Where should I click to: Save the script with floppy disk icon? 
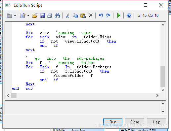point(42,16)
